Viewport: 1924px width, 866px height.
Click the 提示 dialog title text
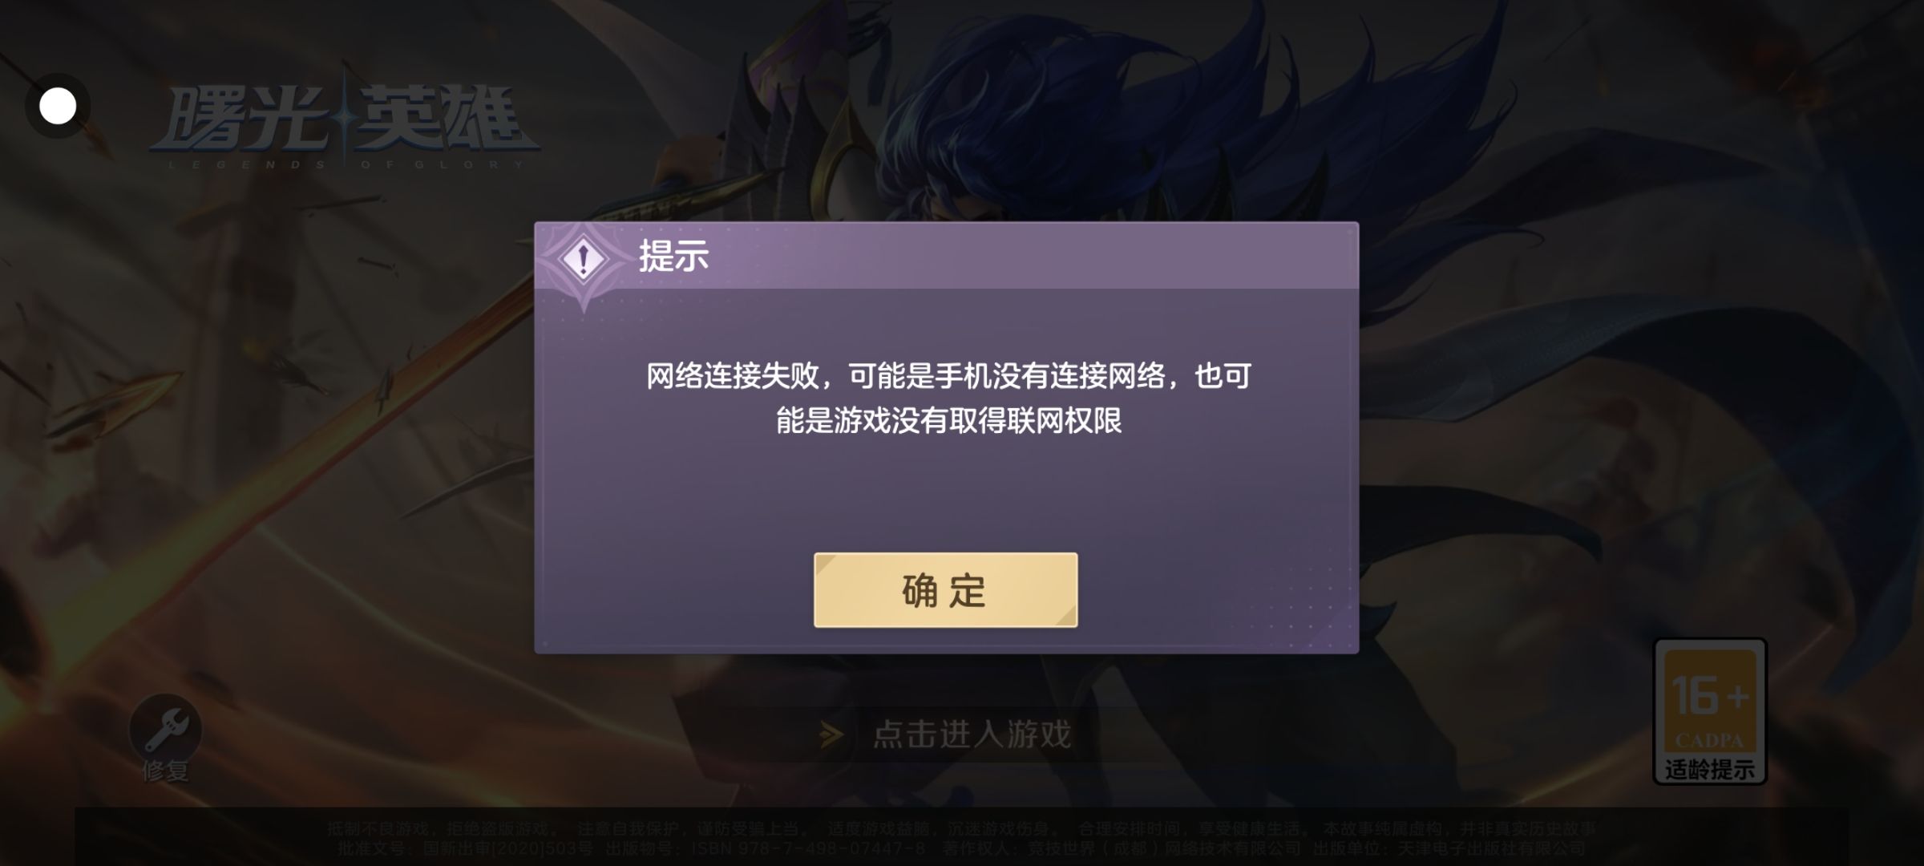(673, 257)
